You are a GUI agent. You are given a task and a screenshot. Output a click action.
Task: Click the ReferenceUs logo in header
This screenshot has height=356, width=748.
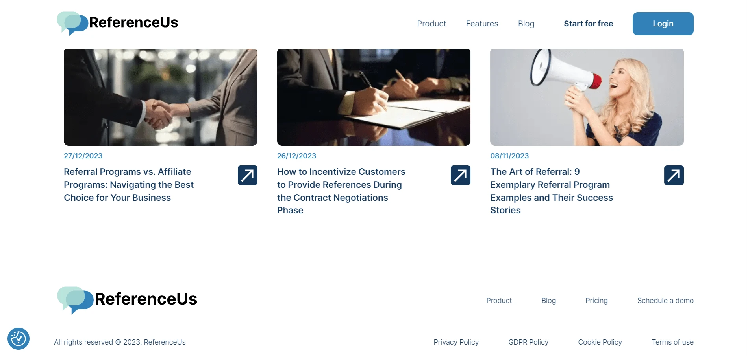[x=117, y=23]
